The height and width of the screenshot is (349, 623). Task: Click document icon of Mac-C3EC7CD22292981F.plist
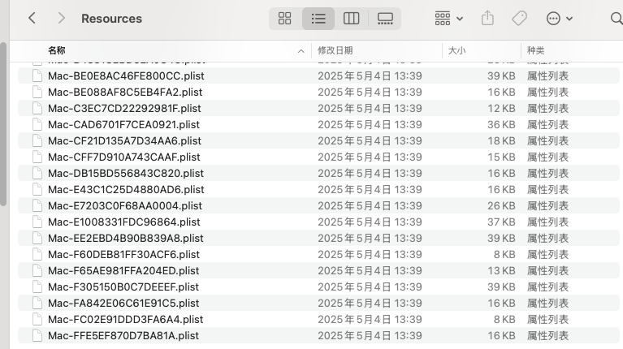tap(37, 109)
